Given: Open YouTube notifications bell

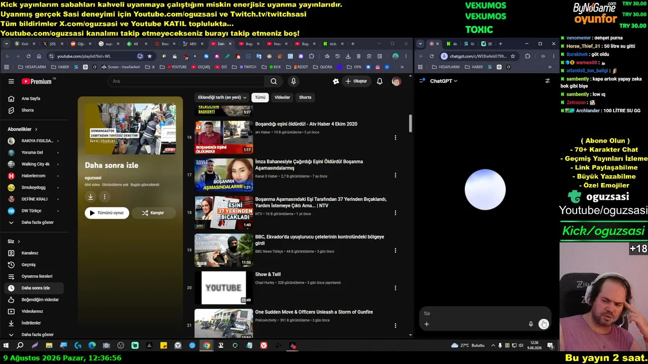Looking at the screenshot, I should 380,81.
